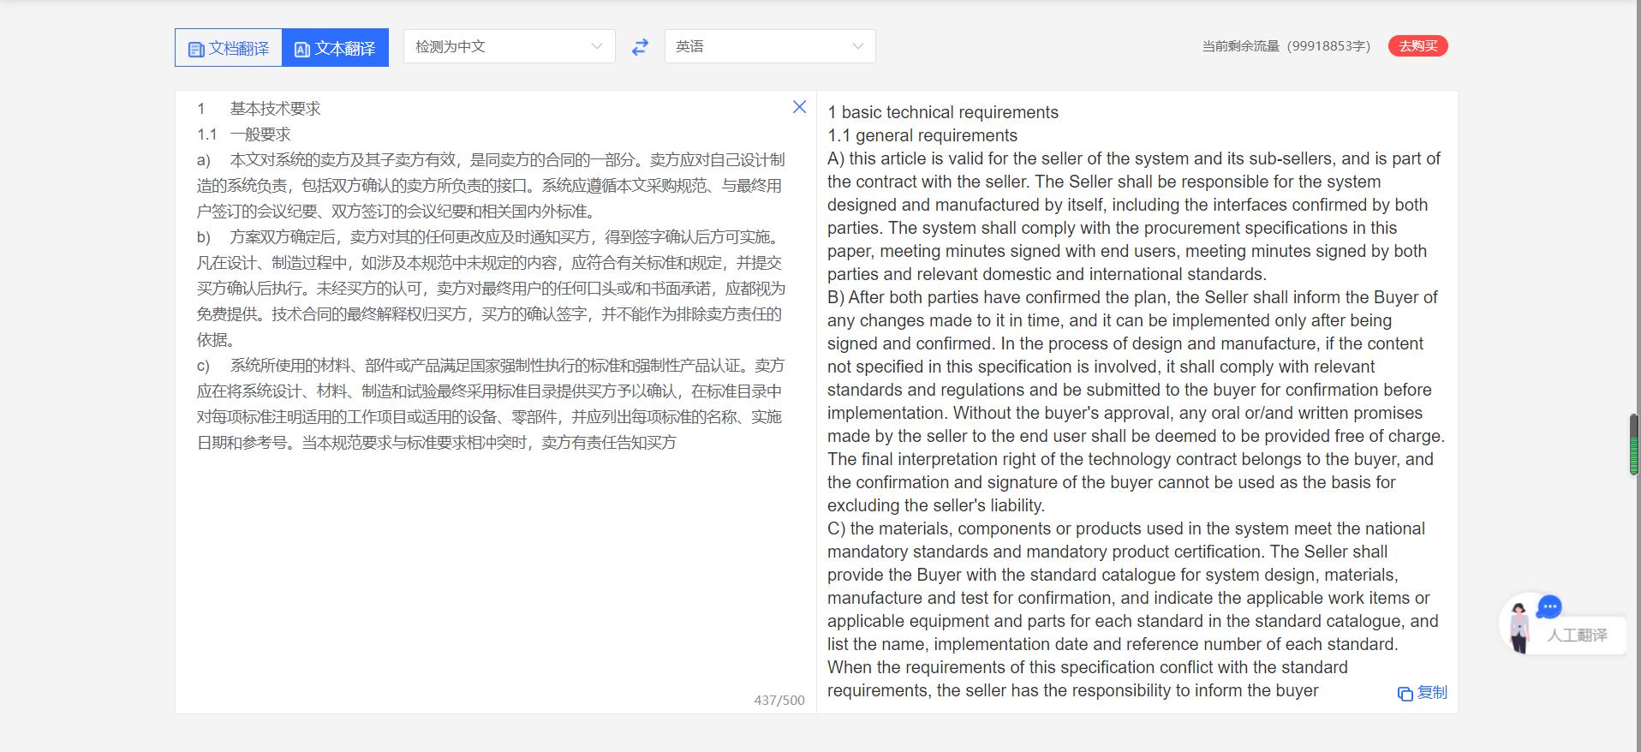Viewport: 1641px width, 752px height.
Task: Click the source line 一般要求
Action: (260, 134)
